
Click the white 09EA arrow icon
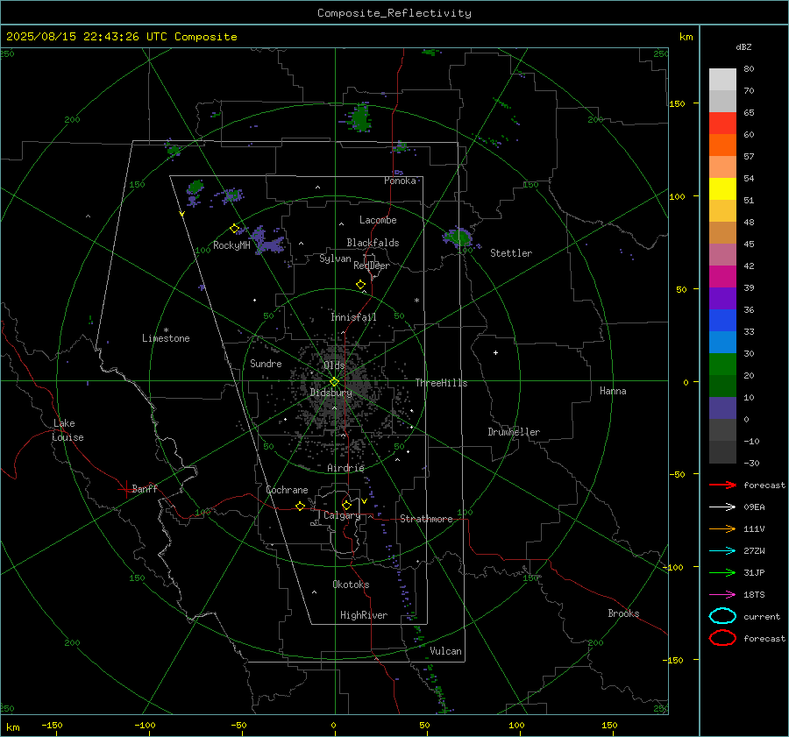point(722,507)
